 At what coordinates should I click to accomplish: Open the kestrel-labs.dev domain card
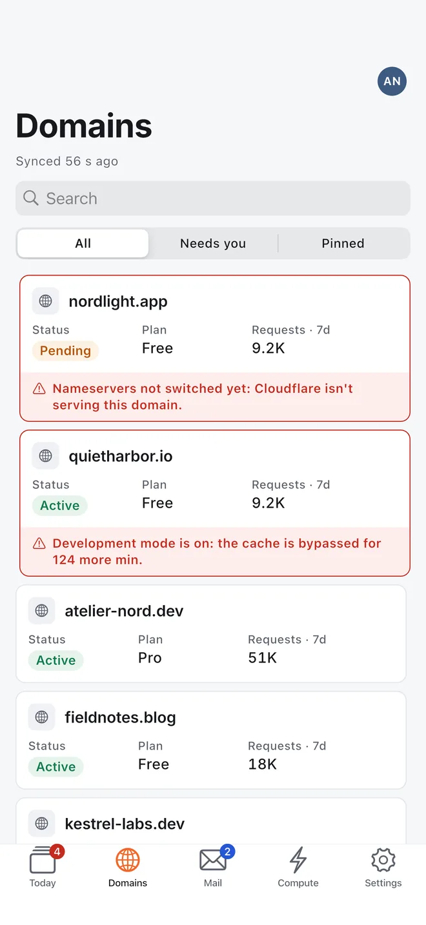211,821
